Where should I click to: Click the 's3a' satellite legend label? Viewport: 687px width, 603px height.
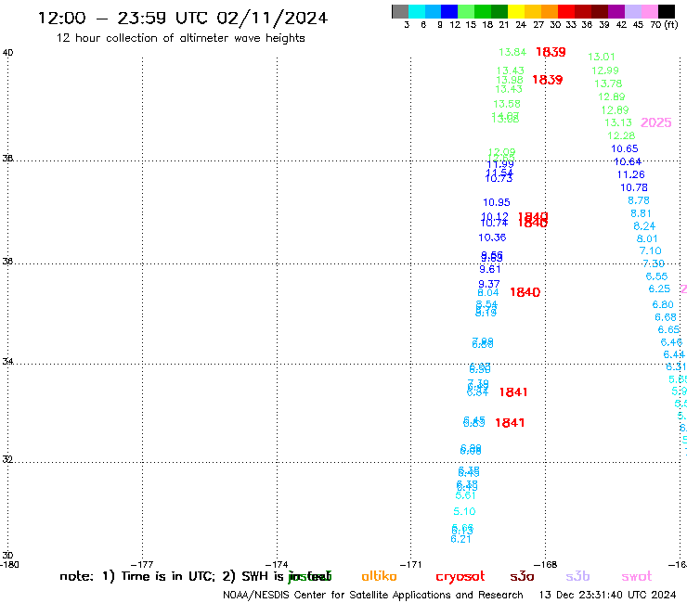pos(522,576)
